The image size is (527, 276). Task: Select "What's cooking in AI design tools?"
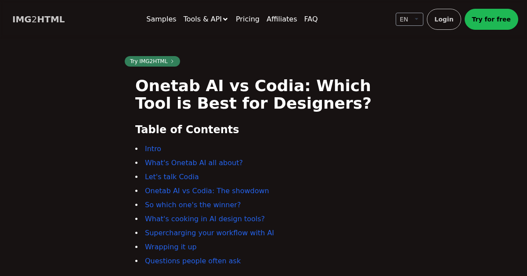(205, 219)
